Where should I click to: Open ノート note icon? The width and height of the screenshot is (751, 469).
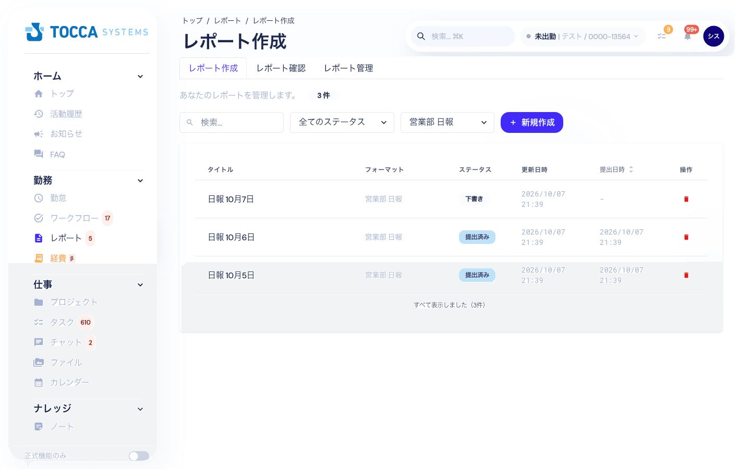pos(39,427)
